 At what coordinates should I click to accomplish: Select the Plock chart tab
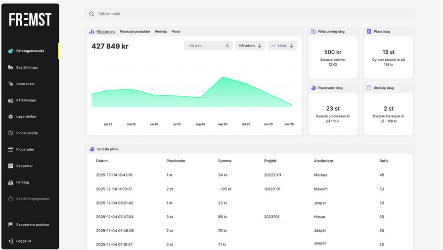[176, 32]
